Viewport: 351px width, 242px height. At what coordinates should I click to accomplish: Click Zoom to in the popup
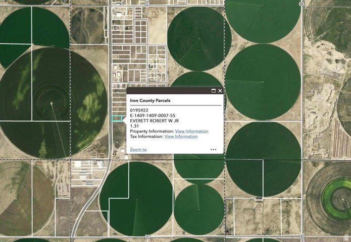click(x=138, y=149)
